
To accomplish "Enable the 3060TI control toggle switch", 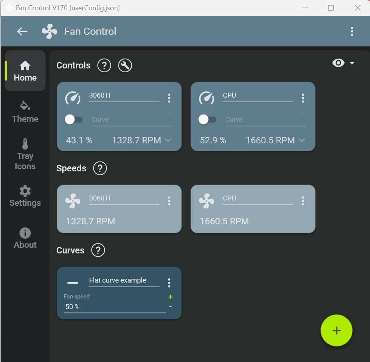I will pos(73,120).
